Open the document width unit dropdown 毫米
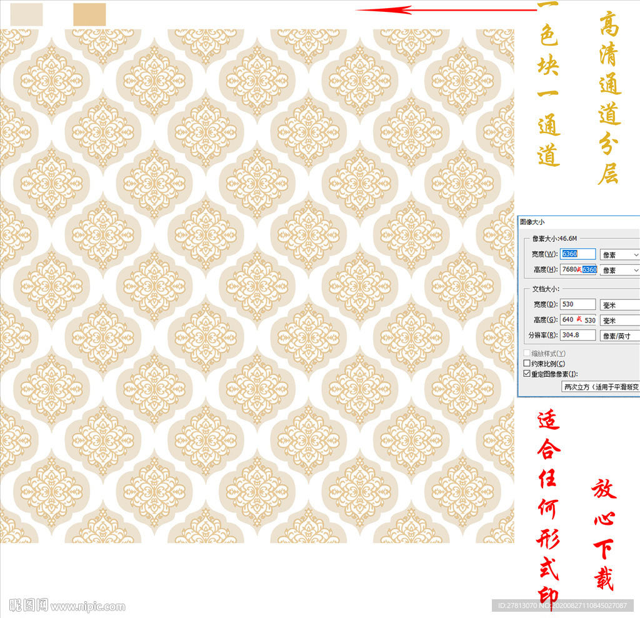The height and width of the screenshot is (618, 640). click(x=619, y=305)
